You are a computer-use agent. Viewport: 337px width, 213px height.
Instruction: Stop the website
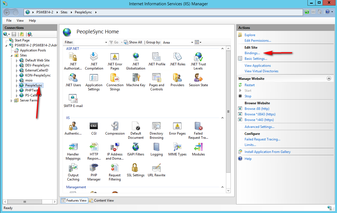point(248,96)
